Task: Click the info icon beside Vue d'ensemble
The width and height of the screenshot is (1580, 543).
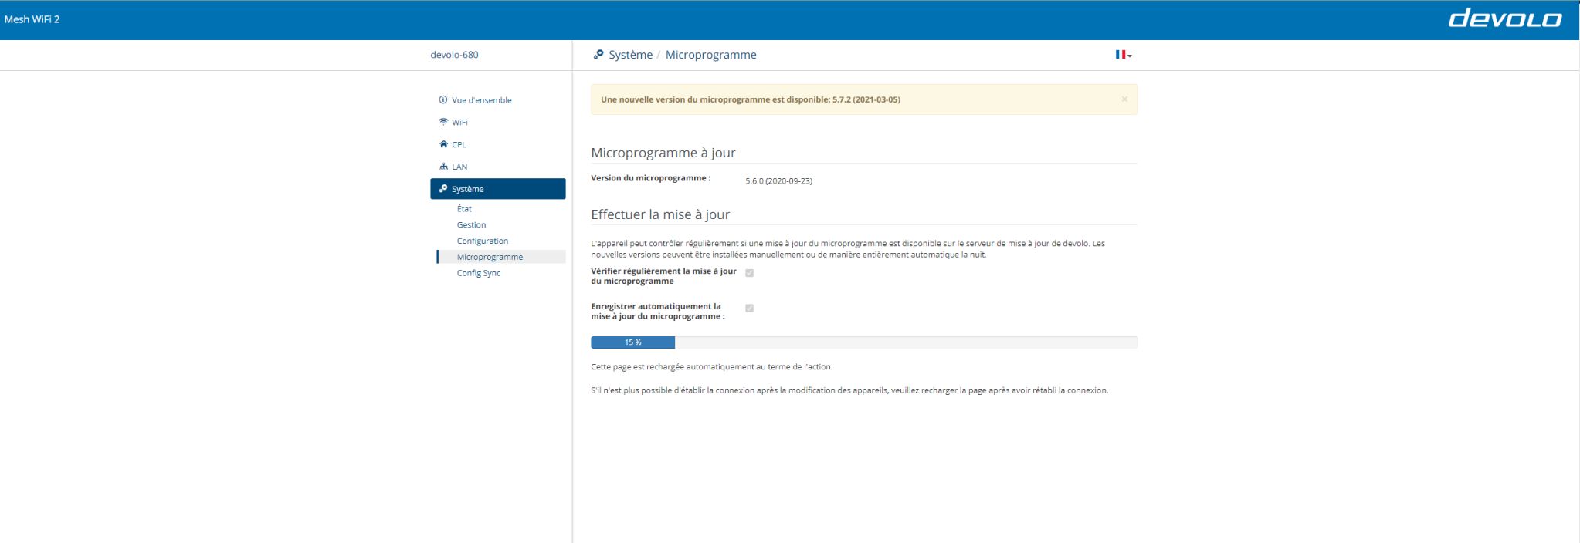Action: (x=443, y=100)
